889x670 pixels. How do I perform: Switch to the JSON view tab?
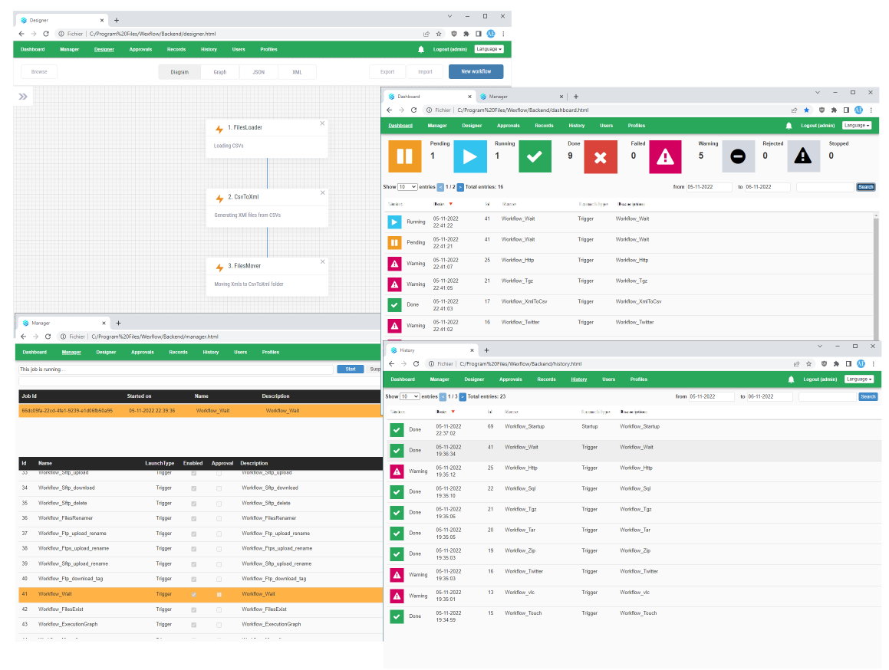point(258,72)
